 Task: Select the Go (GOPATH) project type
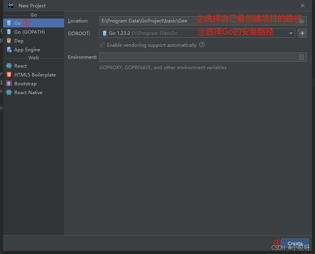[x=34, y=32]
